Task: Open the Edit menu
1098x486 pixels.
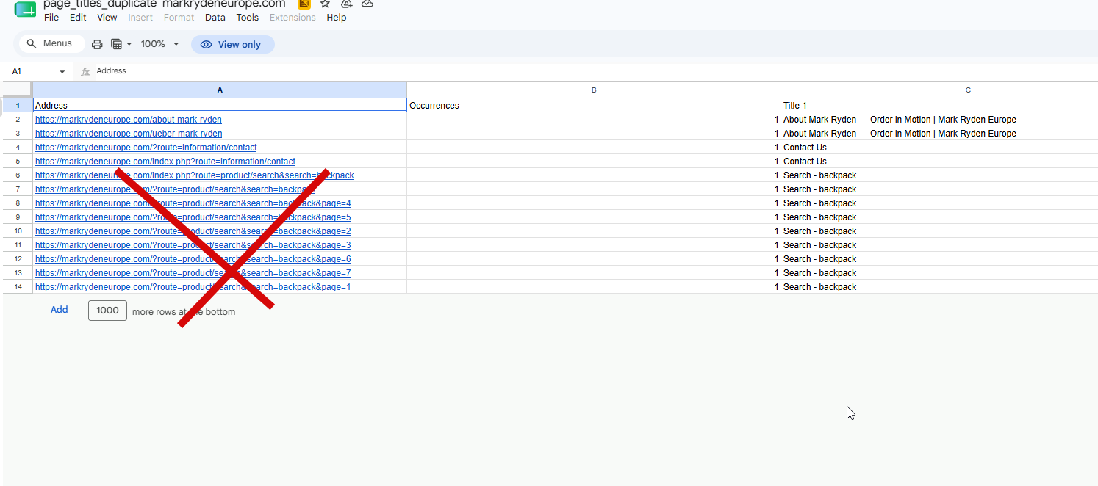Action: [x=78, y=18]
